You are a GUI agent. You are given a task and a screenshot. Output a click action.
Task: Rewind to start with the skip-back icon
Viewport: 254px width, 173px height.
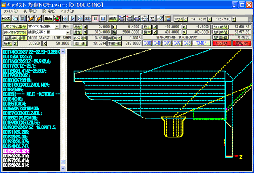65,18
